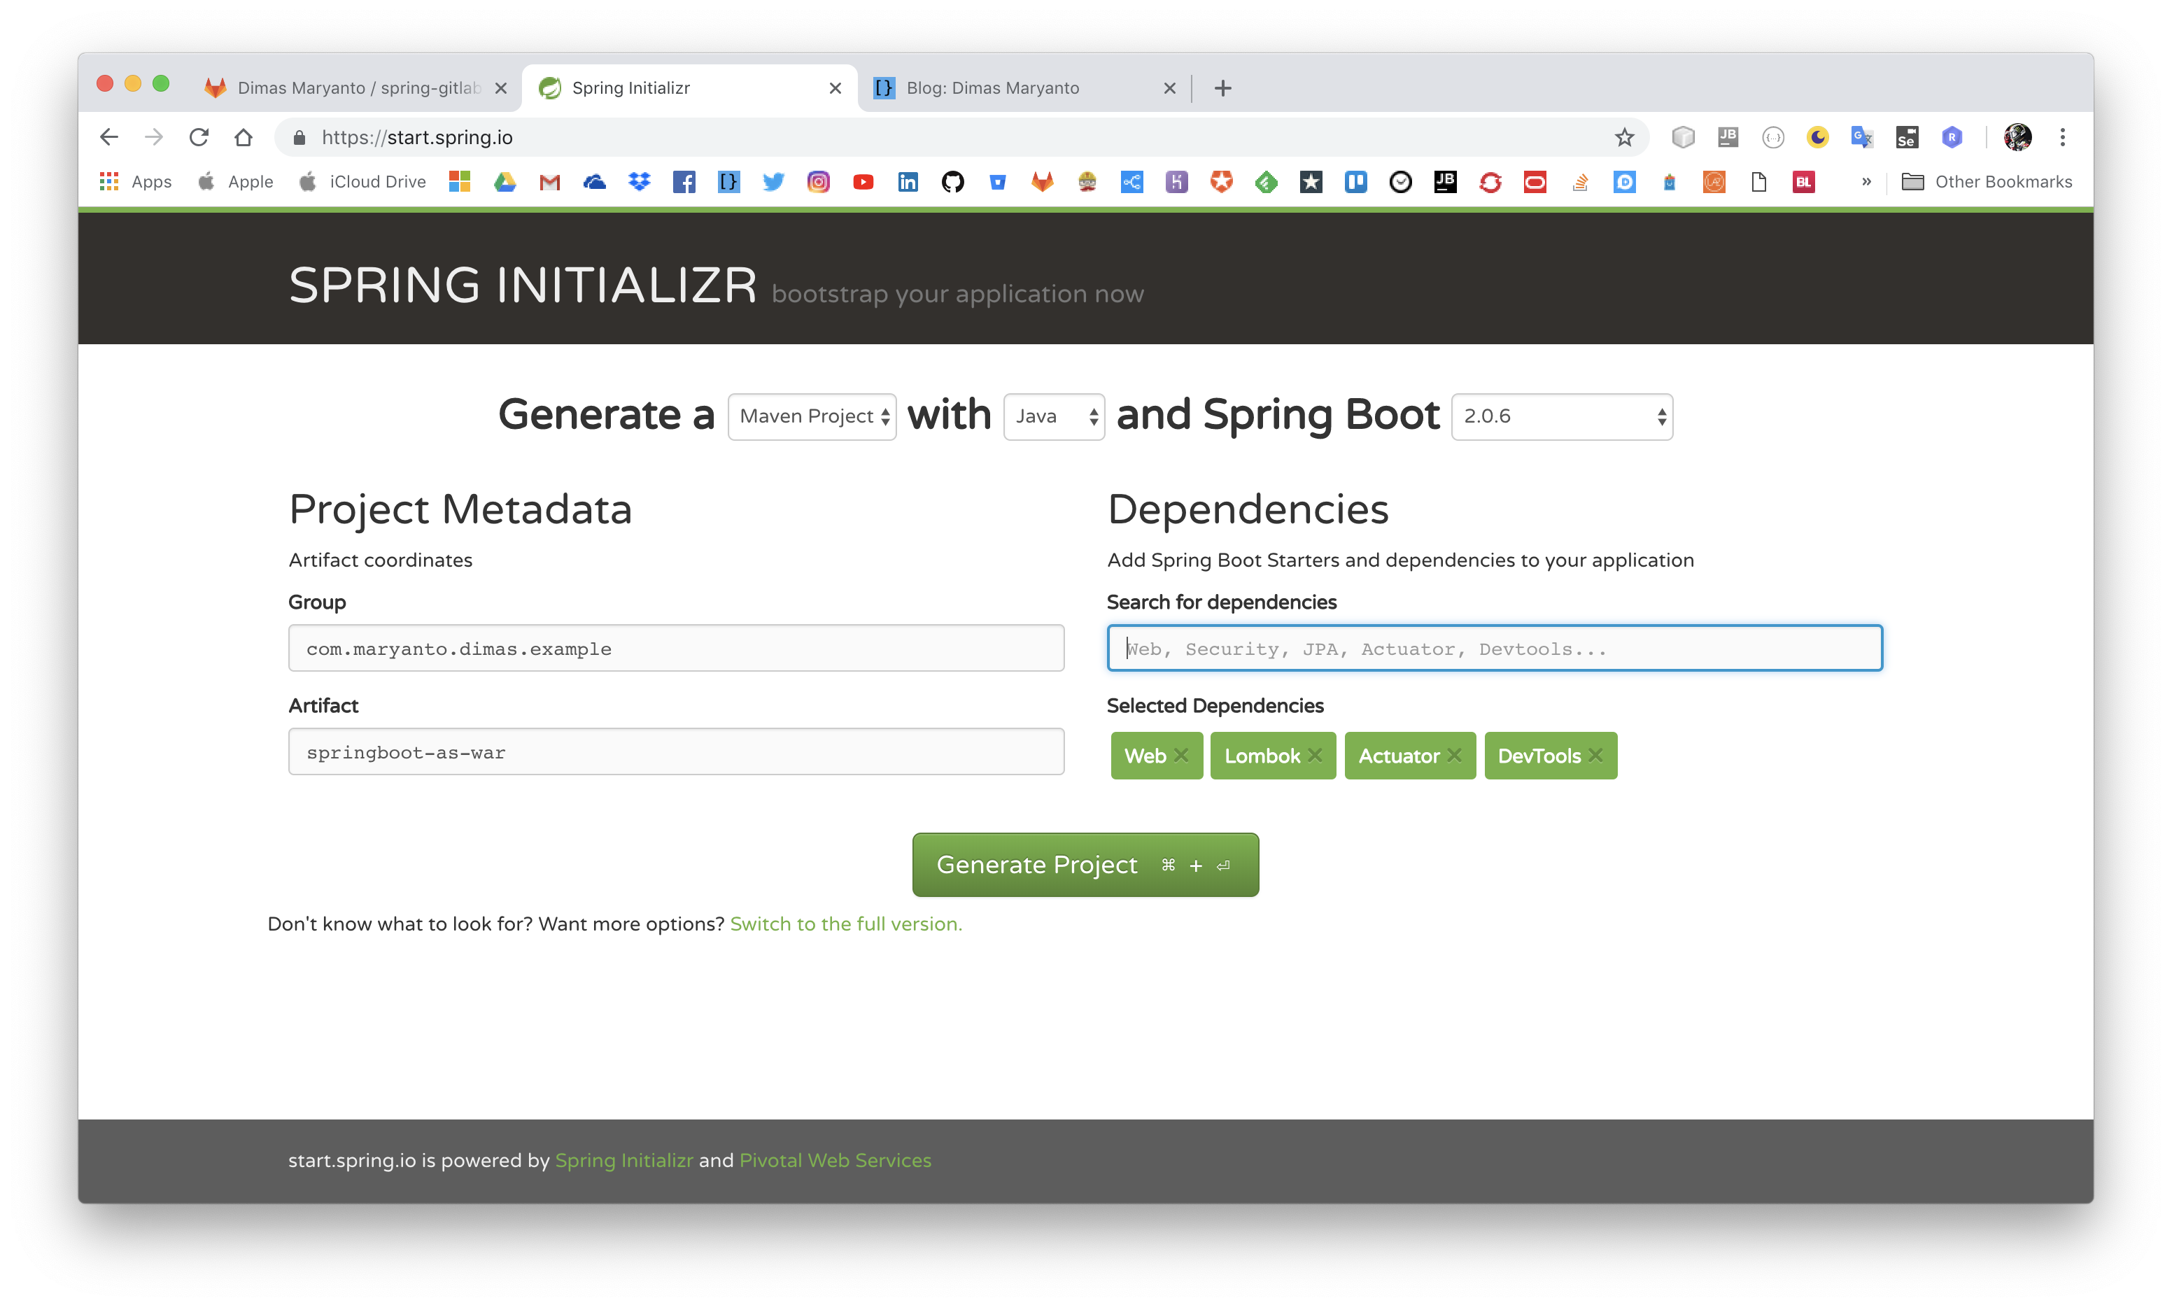The width and height of the screenshot is (2172, 1307).
Task: Close the Blog: Dimas Maryanto tab
Action: click(x=1170, y=88)
